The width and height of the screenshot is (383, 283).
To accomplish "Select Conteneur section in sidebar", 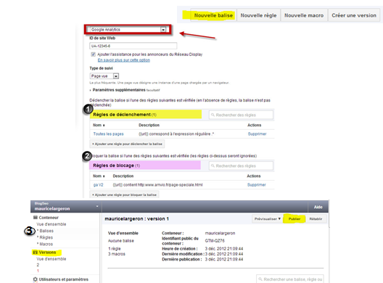I will click(49, 218).
